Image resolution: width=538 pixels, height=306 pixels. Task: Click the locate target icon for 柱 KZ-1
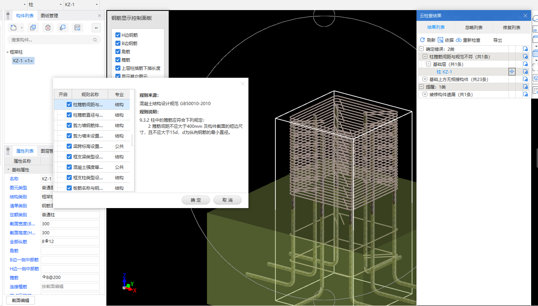tap(512, 72)
